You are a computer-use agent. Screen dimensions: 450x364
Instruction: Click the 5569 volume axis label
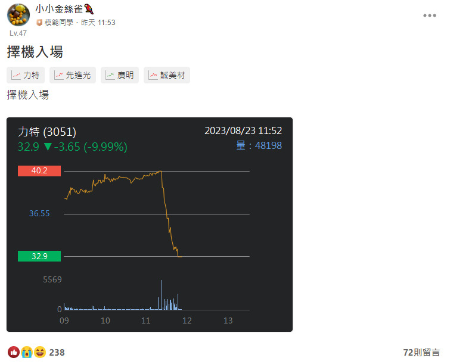tap(52, 279)
